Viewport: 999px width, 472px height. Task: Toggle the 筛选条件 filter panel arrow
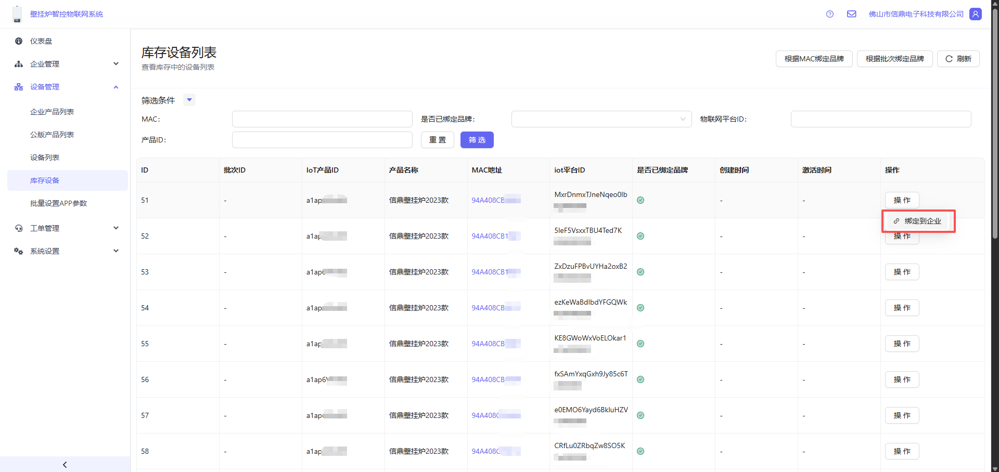[x=189, y=100]
